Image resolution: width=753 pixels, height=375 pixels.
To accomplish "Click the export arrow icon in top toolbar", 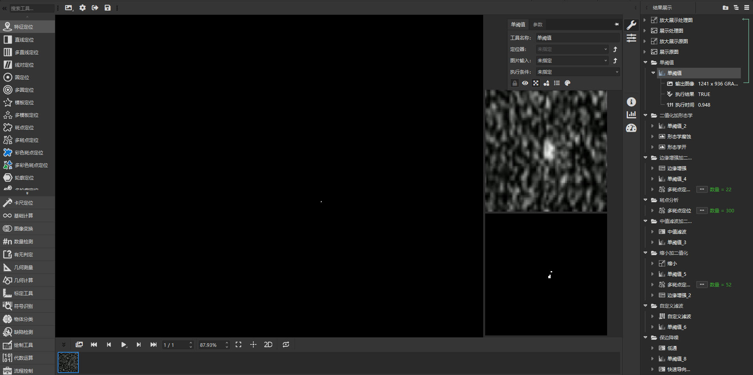I will point(95,8).
